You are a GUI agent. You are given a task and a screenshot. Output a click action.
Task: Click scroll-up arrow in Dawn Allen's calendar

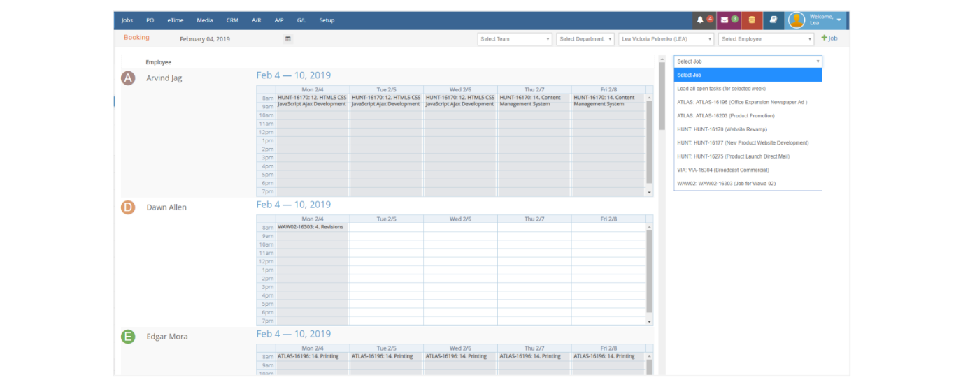point(649,227)
